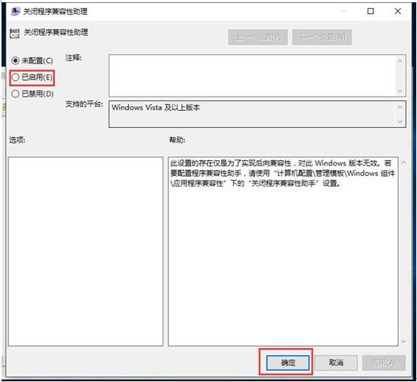Click inside the 注释 comment text box
Image resolution: width=417 pixels, height=382 pixels.
(x=252, y=76)
